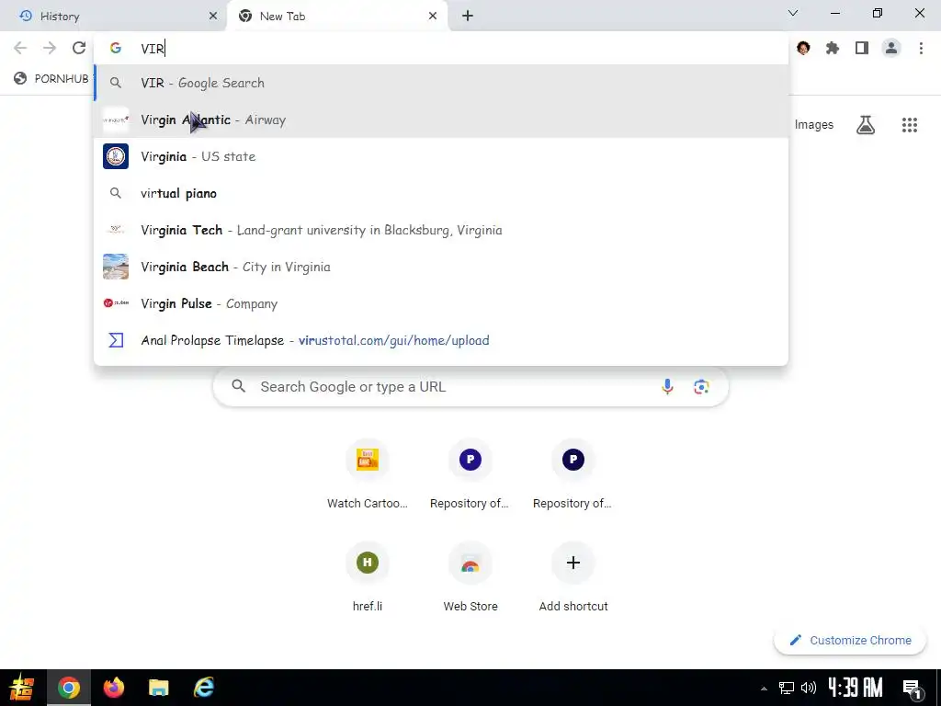Click the browser forward arrow
941x706 pixels.
click(x=50, y=48)
